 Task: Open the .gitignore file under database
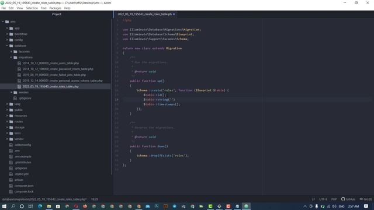[x=25, y=98]
